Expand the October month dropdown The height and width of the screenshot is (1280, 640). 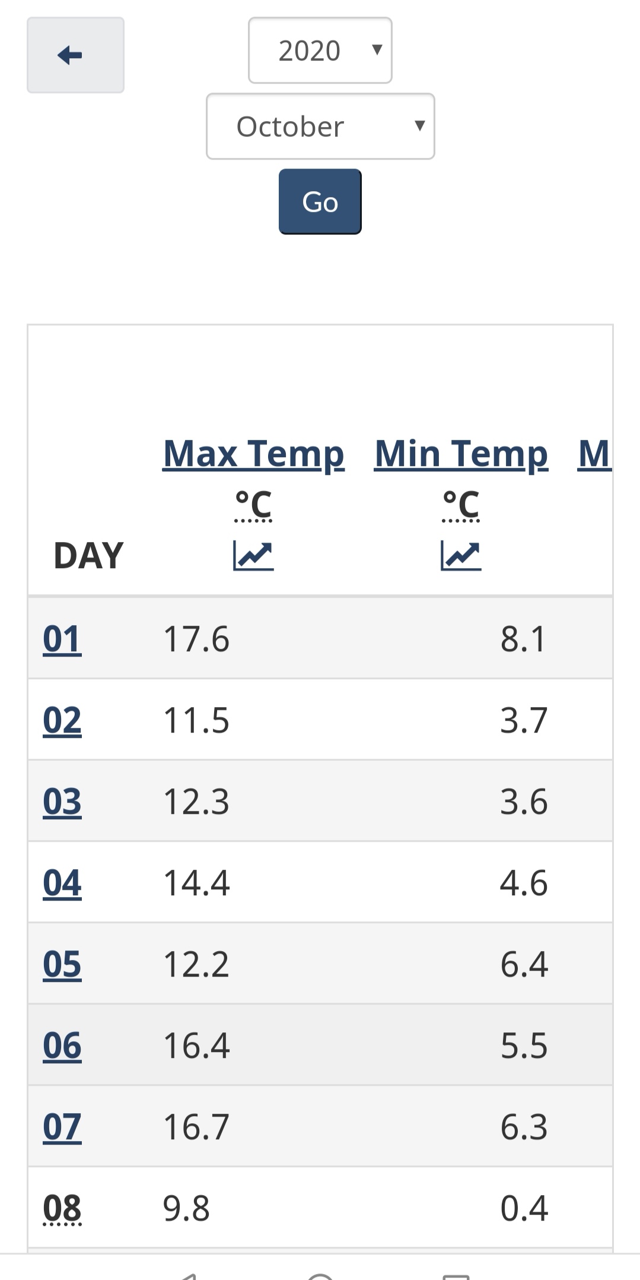(x=320, y=126)
